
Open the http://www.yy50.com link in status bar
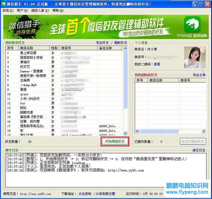point(35,194)
